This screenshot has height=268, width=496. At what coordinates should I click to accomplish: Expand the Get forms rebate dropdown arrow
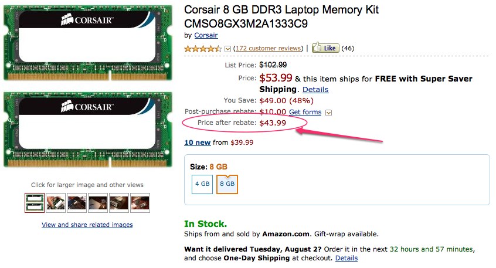[x=329, y=113]
